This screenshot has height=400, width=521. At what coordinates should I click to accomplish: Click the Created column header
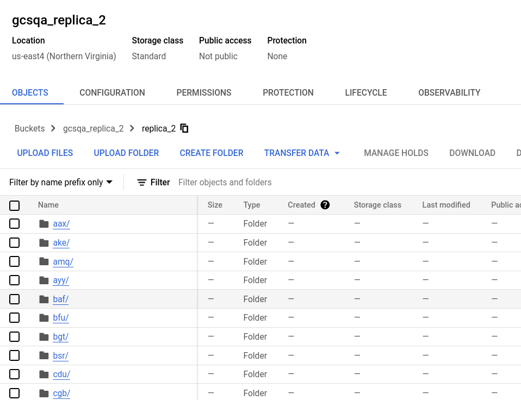point(301,205)
